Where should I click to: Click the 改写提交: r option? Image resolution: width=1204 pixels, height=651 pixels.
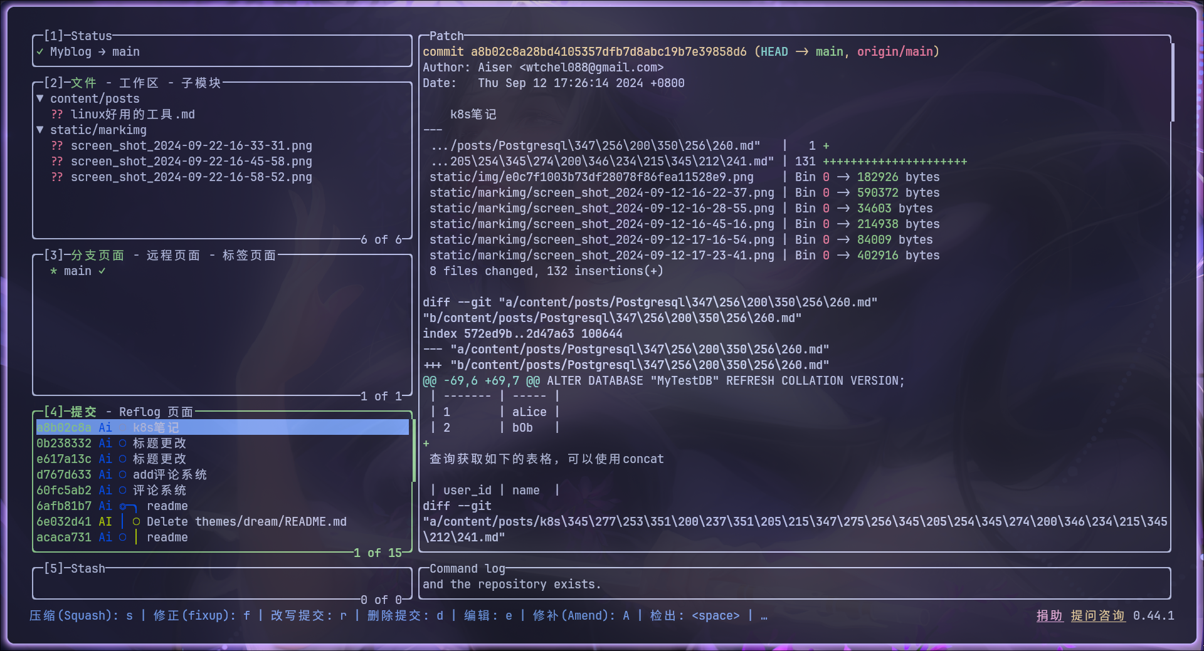pos(309,615)
